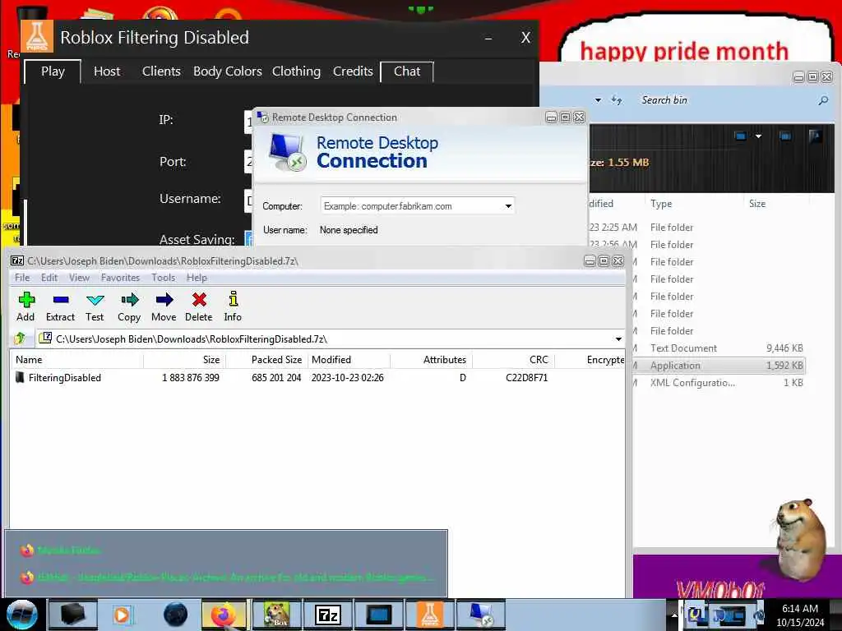
Task: Click the taskbar clock showing 6:14 AM
Action: point(800,615)
